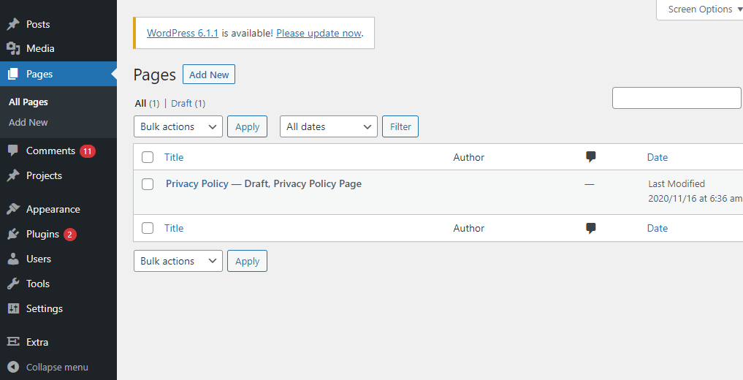Click the Plugins plug icon
Image resolution: width=743 pixels, height=380 pixels.
click(13, 234)
